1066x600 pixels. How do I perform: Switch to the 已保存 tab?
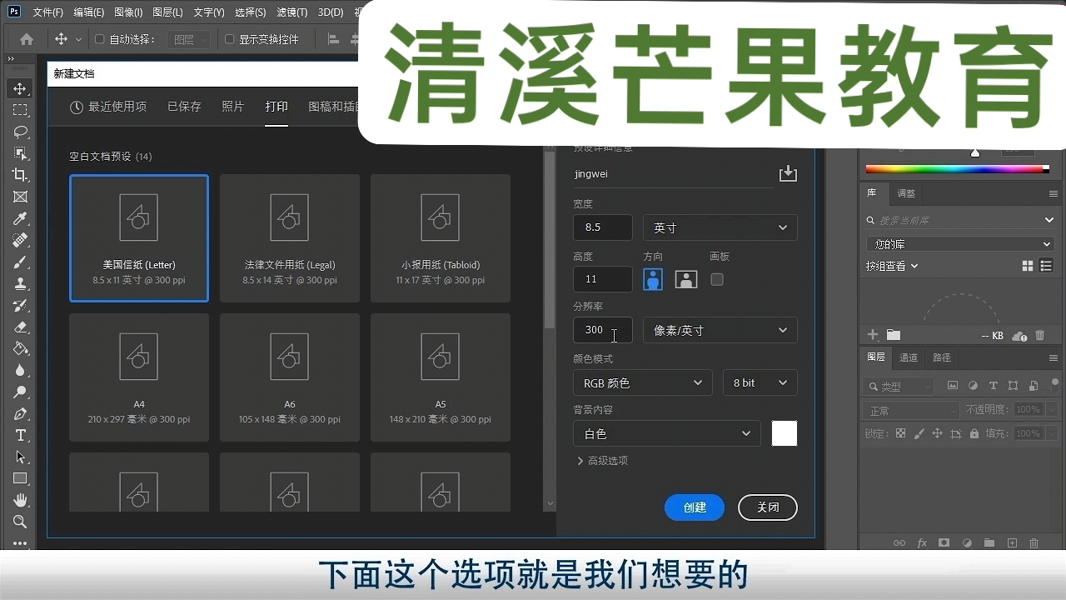coord(184,107)
